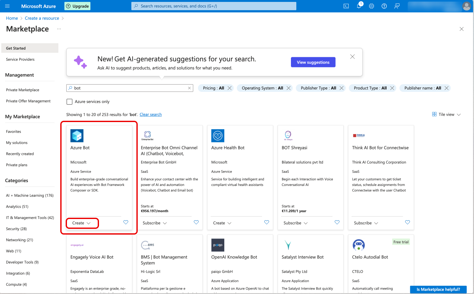Click the Enterprise Bot logo
Screen dimensions: 474x294
pyautogui.click(x=148, y=136)
